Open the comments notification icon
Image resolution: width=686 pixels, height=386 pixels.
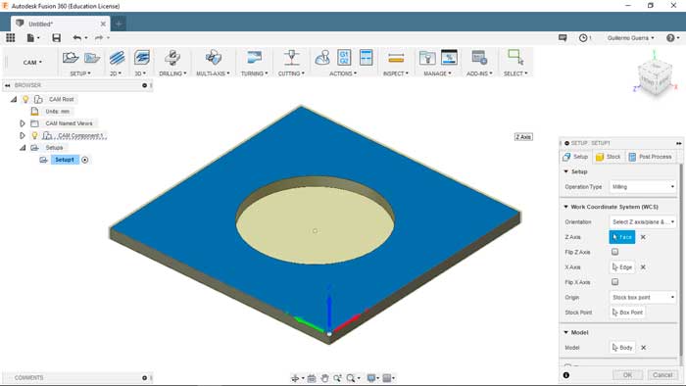[x=563, y=38]
